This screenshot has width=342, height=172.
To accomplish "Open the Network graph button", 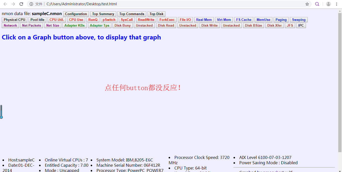I will [x=10, y=26].
